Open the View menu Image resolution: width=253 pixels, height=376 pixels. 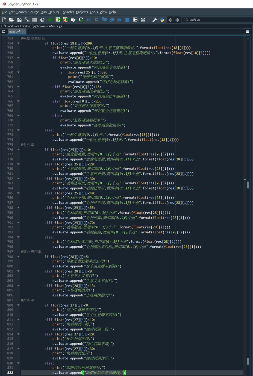tap(103, 12)
